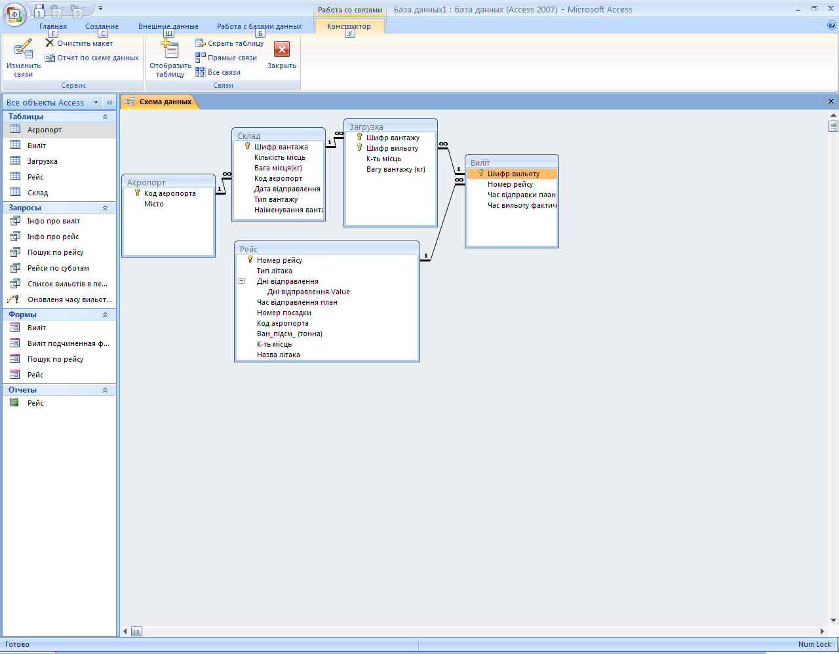Open Работа с базами данных tab
The height and width of the screenshot is (654, 839).
point(260,26)
